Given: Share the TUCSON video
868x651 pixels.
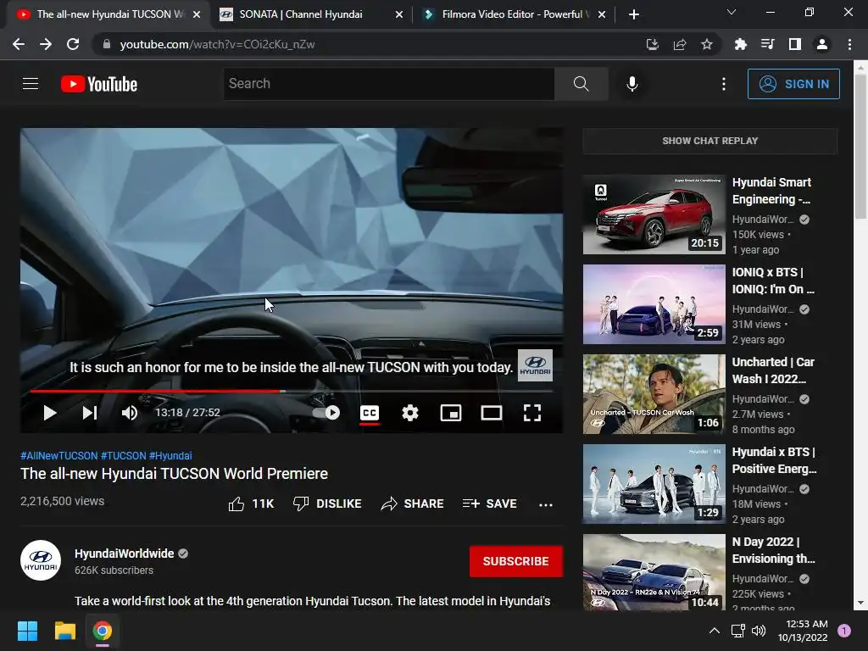Looking at the screenshot, I should pyautogui.click(x=413, y=504).
